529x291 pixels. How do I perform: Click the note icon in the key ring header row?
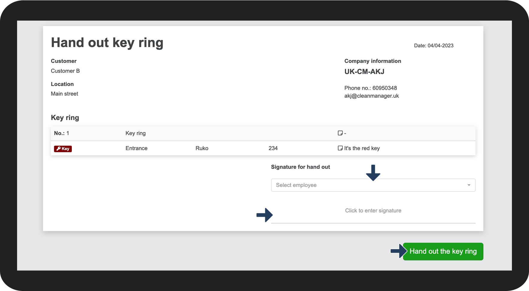tap(340, 133)
